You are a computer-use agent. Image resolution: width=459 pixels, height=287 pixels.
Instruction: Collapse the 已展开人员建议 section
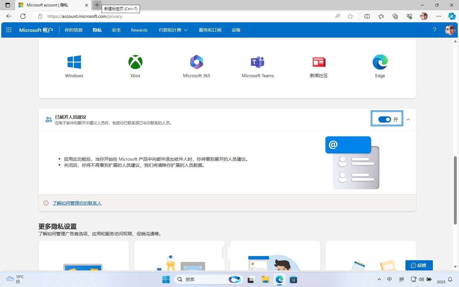pyautogui.click(x=408, y=119)
